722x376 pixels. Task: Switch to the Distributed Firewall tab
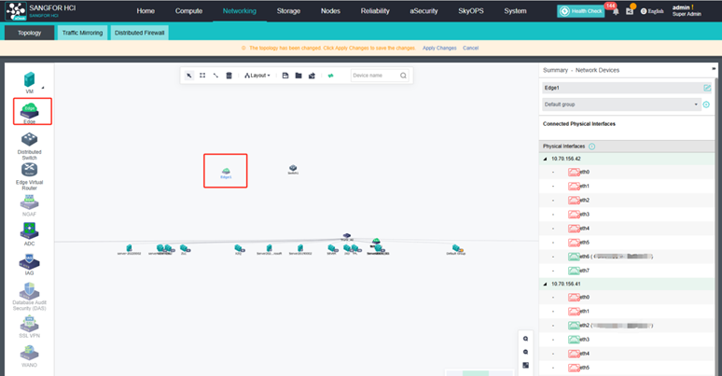point(140,33)
